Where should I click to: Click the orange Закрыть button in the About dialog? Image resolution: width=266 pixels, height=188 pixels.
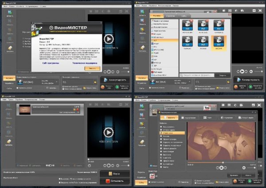(x=92, y=68)
